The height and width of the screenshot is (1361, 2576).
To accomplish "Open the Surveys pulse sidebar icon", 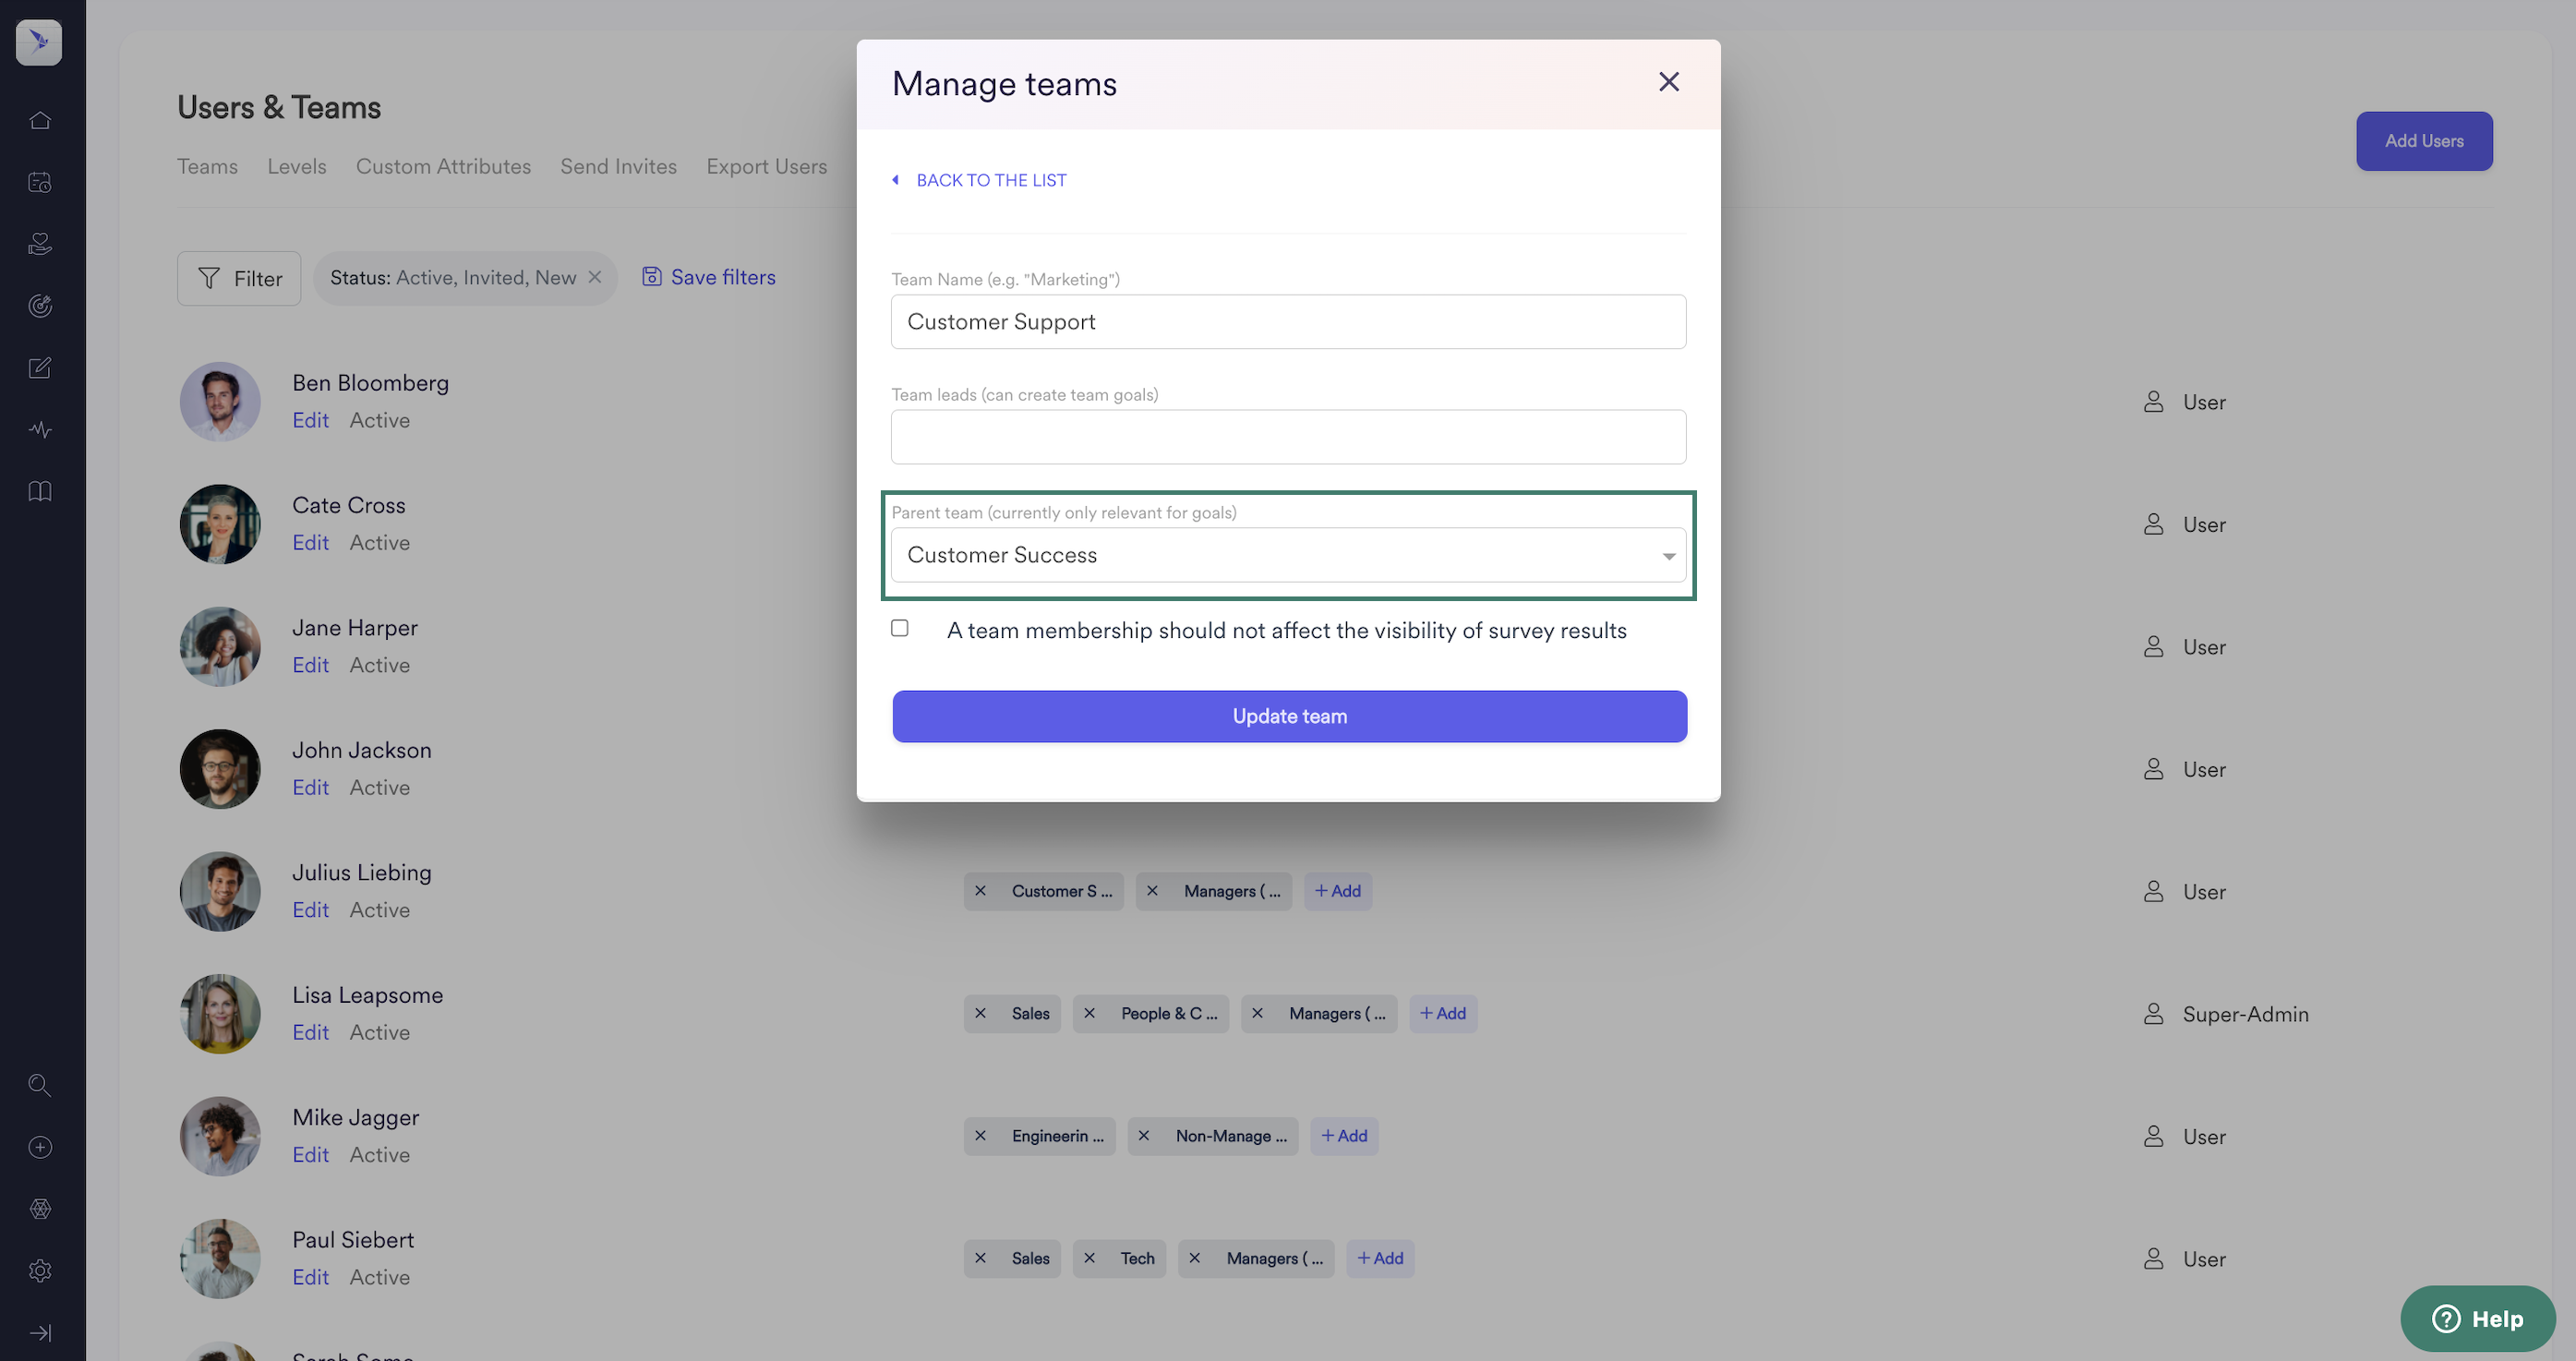I will pos(40,430).
